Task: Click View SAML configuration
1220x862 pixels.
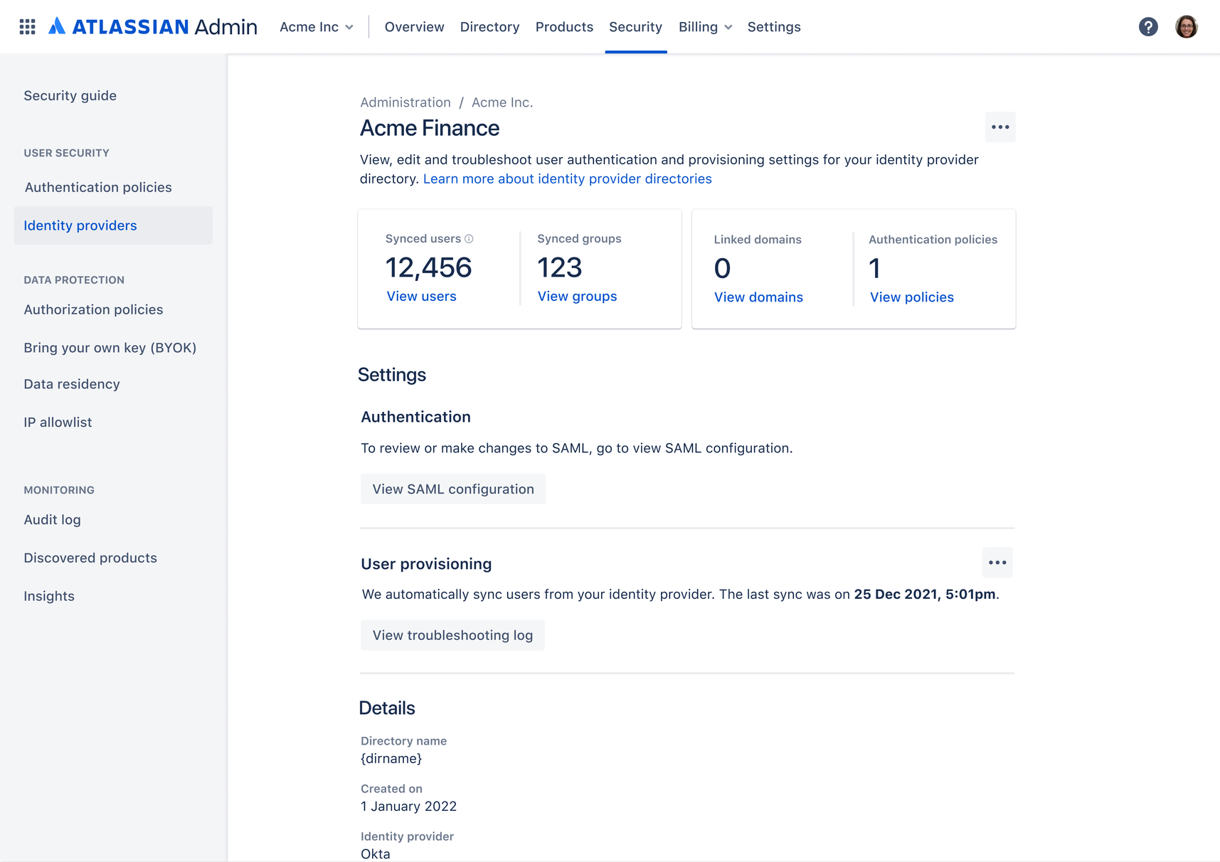Action: pos(452,489)
